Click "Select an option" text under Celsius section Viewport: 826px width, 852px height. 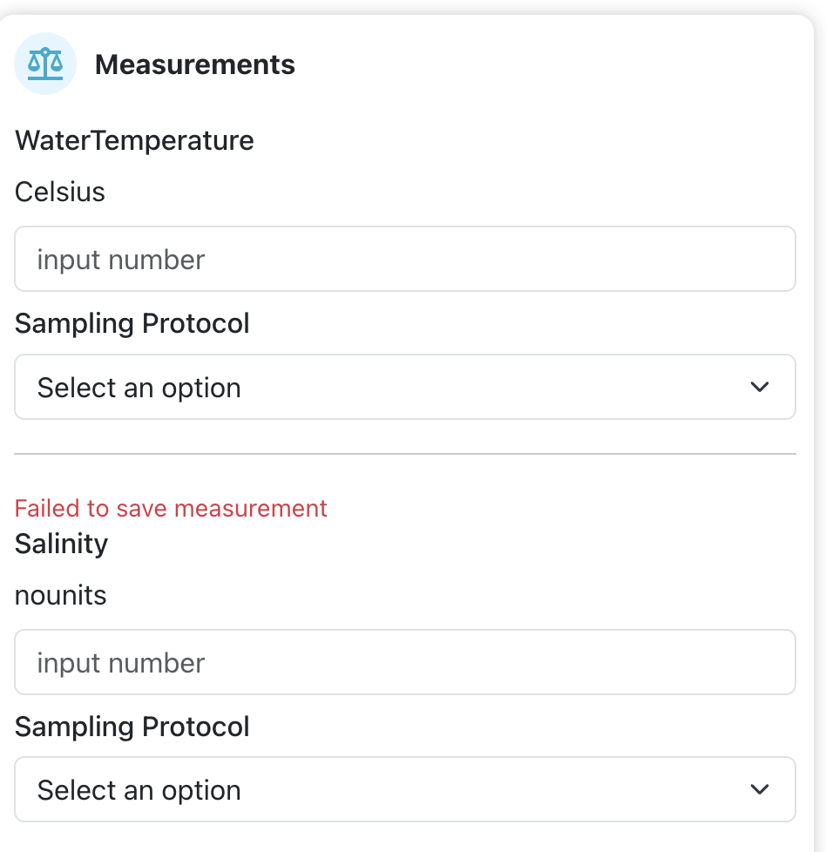coord(139,388)
